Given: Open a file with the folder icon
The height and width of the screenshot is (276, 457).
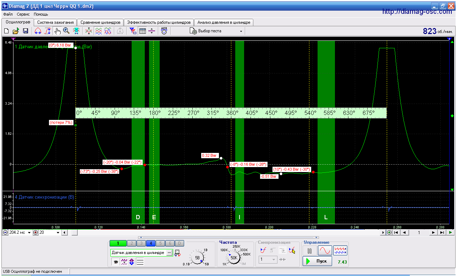Looking at the screenshot, I should click(x=16, y=31).
